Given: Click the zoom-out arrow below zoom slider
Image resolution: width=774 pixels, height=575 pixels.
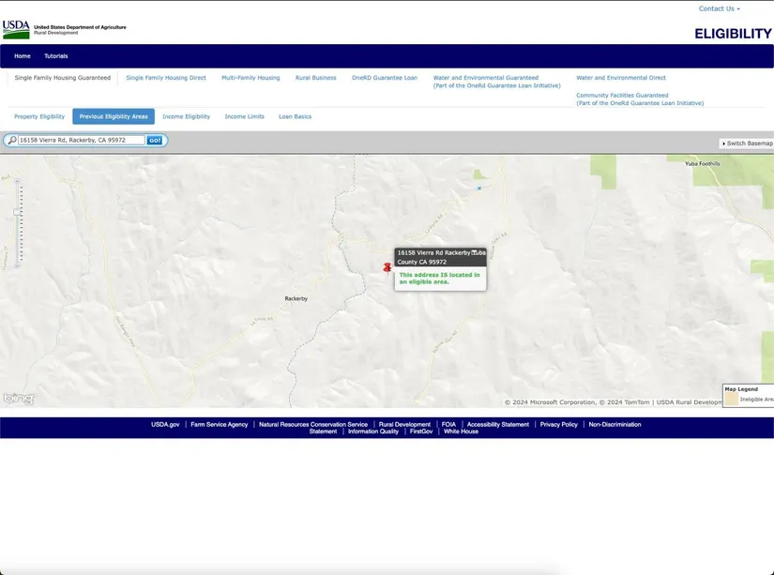Looking at the screenshot, I should point(17,267).
